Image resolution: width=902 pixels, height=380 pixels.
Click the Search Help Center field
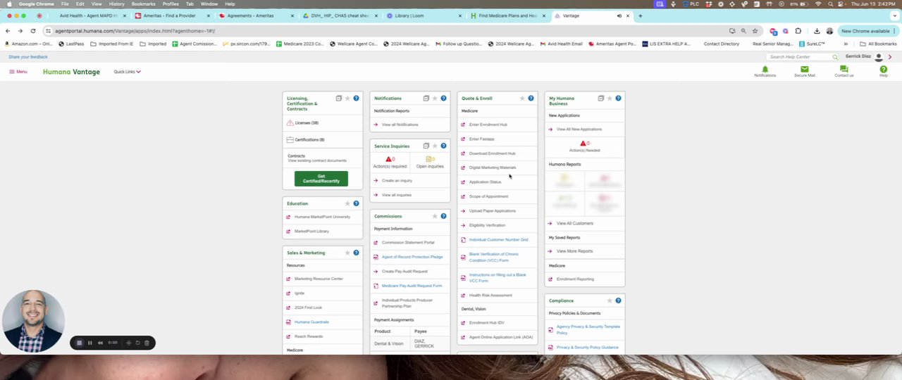click(x=799, y=57)
